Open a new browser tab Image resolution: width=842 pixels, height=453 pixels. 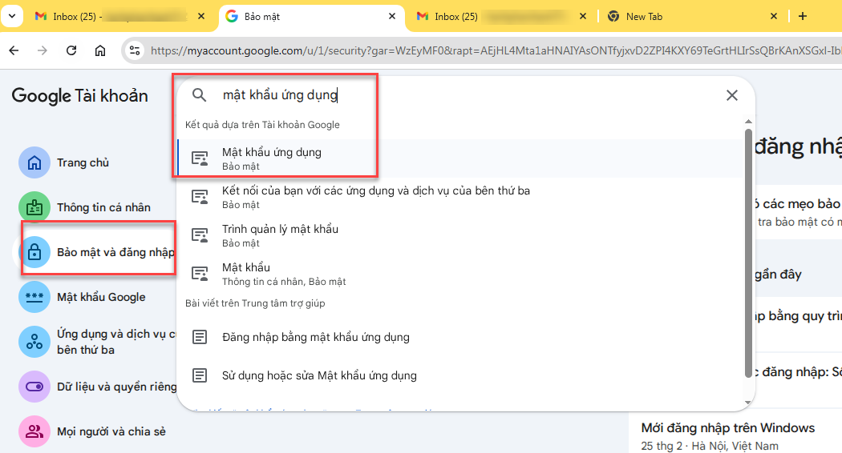click(x=802, y=16)
